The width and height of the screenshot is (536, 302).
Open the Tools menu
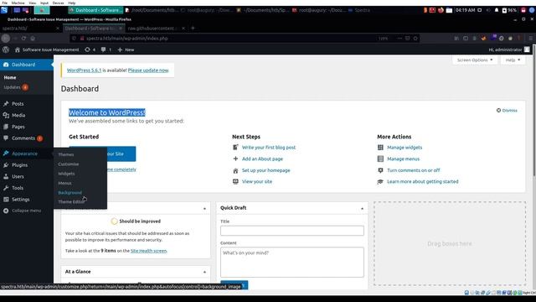tap(18, 188)
